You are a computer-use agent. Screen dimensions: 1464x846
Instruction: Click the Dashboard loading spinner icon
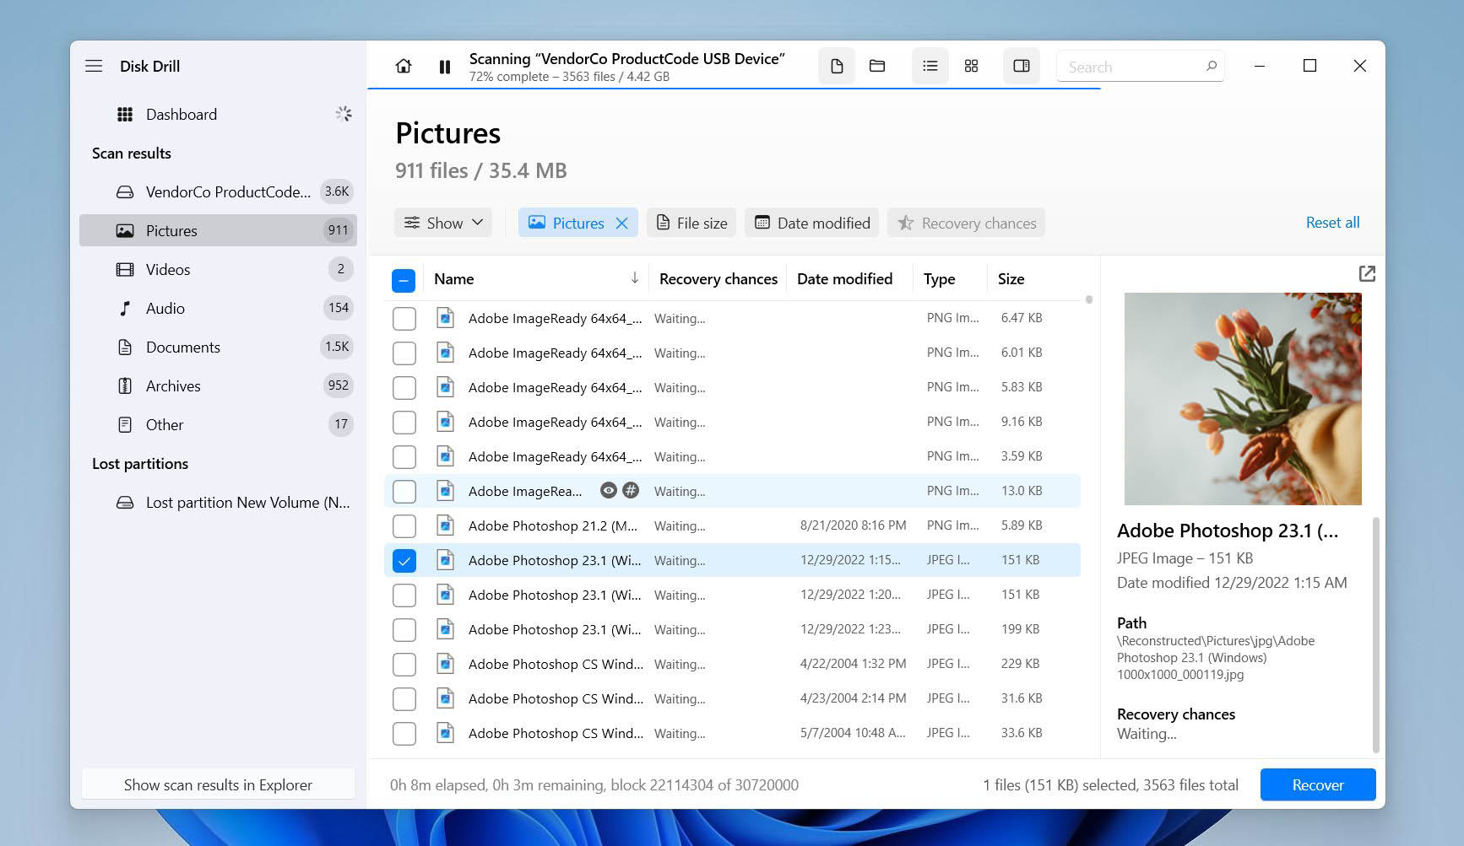[x=344, y=113]
